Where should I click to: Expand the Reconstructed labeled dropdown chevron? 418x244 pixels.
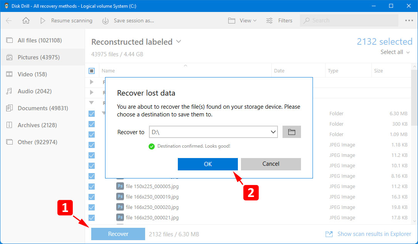[x=179, y=41]
